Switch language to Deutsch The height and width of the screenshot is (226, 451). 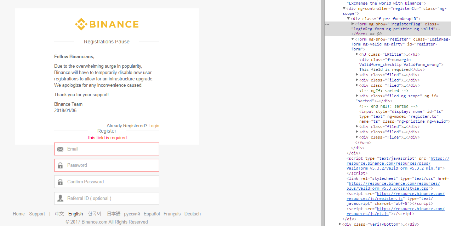193,214
